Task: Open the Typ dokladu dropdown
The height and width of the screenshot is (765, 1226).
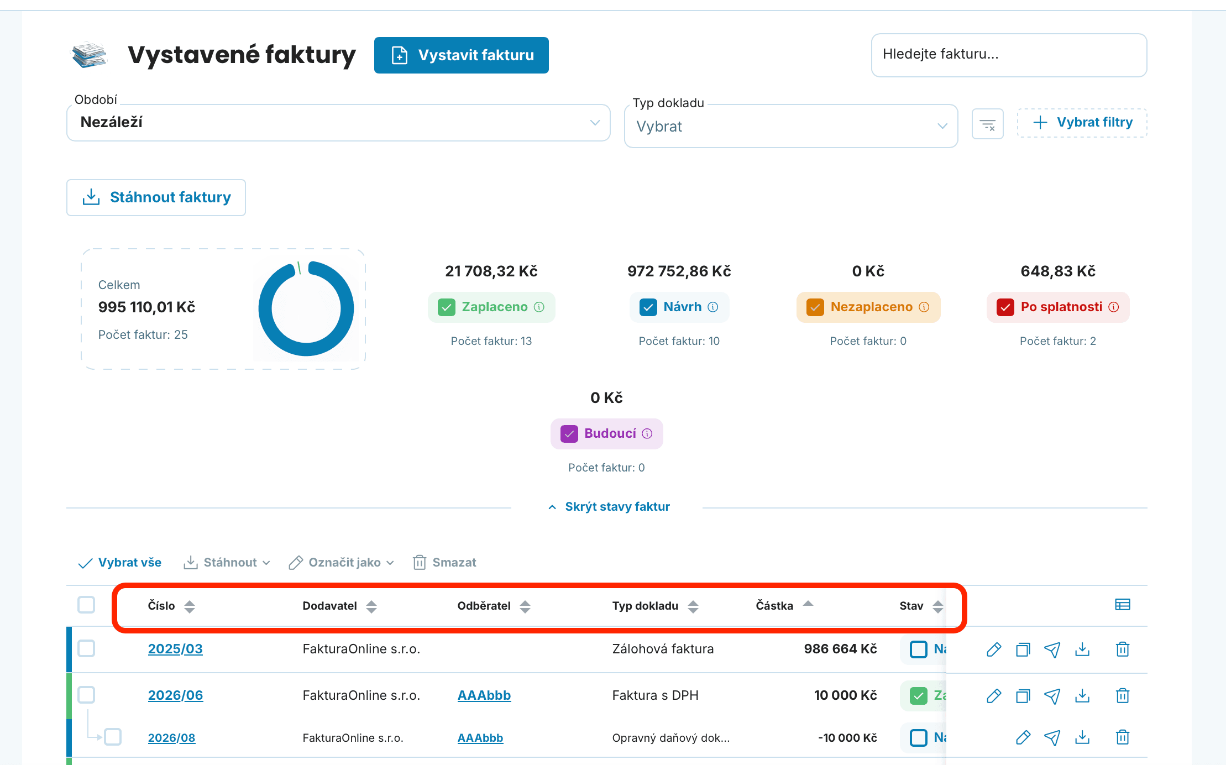Action: tap(790, 126)
